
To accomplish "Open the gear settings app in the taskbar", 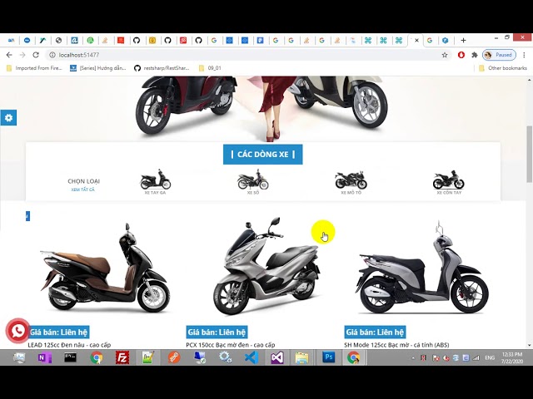I will [x=225, y=357].
